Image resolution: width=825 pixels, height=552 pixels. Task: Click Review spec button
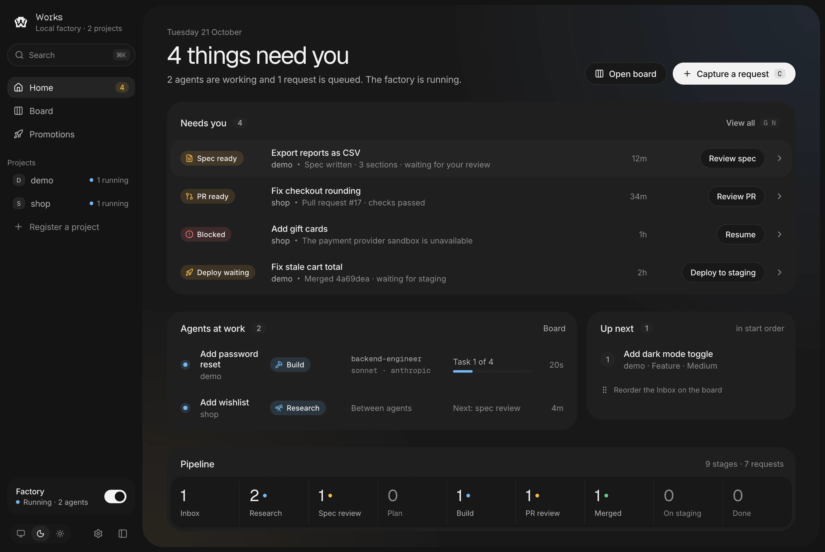coord(732,159)
